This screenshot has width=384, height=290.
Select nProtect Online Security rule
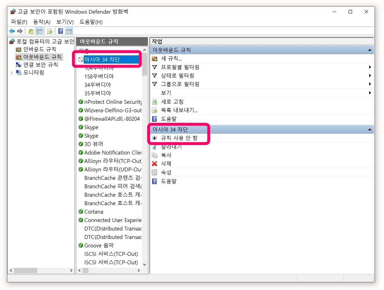click(113, 102)
